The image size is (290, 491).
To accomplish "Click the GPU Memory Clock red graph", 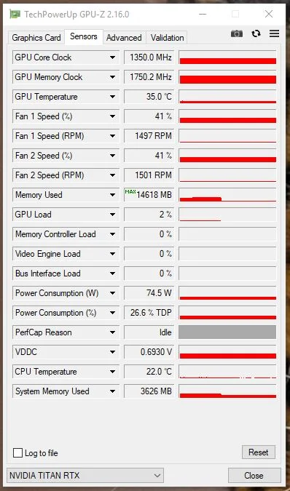I will tap(227, 77).
